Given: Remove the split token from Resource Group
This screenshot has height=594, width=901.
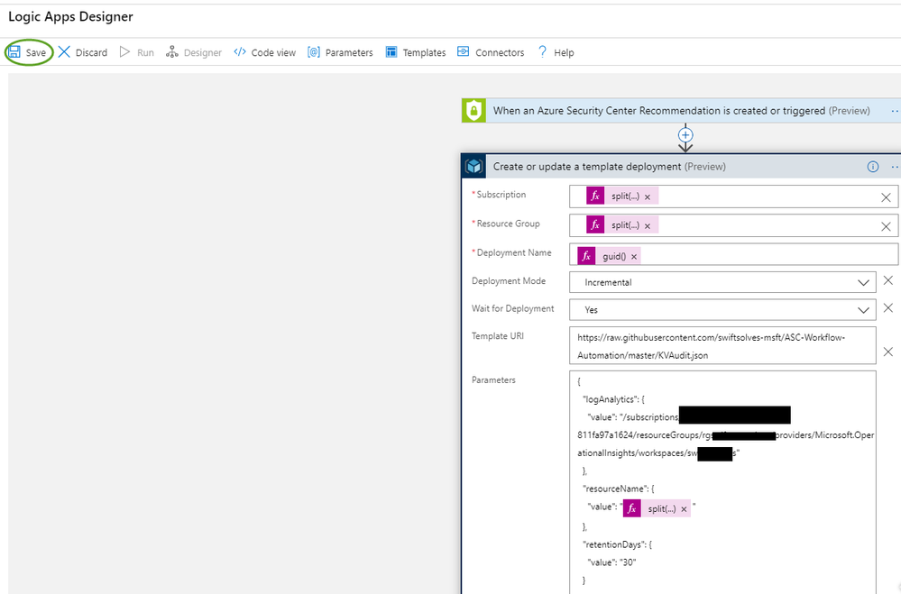Looking at the screenshot, I should 648,226.
